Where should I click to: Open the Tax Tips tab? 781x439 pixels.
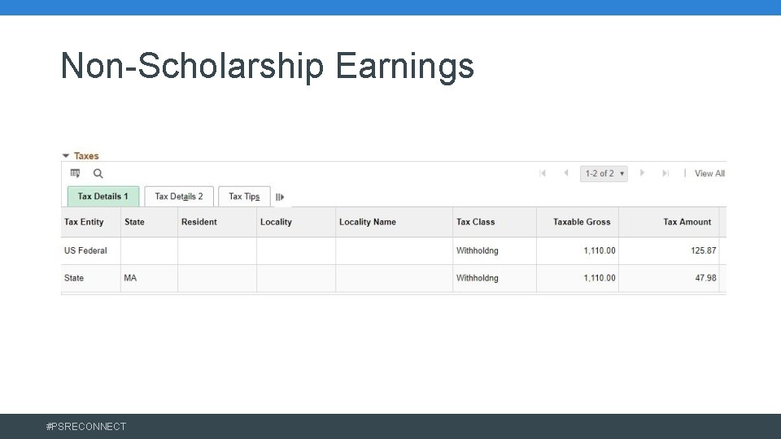[x=244, y=196]
